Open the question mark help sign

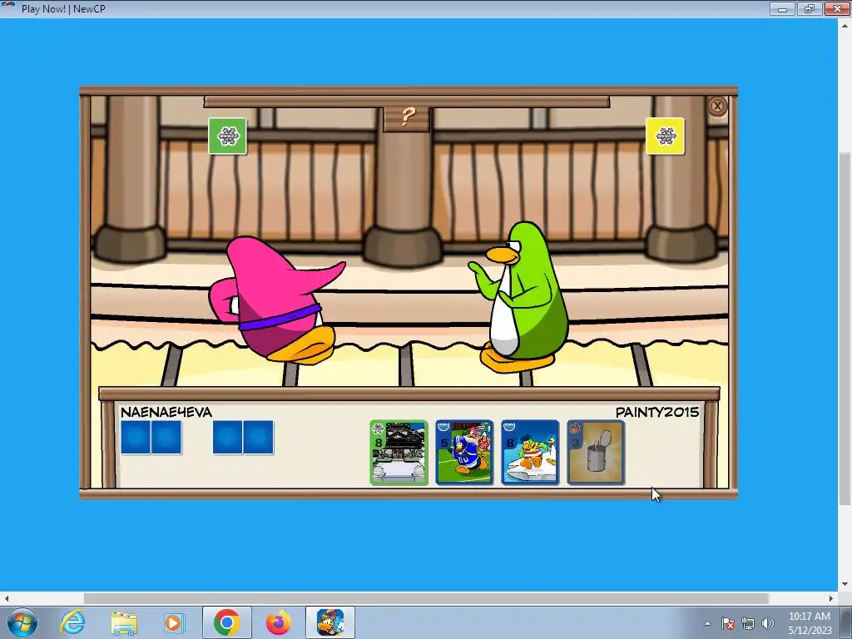[407, 117]
